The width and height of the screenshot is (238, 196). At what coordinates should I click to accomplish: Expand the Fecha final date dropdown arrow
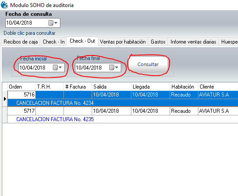pyautogui.click(x=116, y=67)
